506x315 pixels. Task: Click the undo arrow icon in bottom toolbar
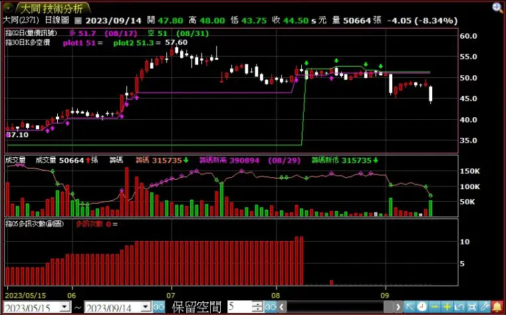pyautogui.click(x=459, y=307)
